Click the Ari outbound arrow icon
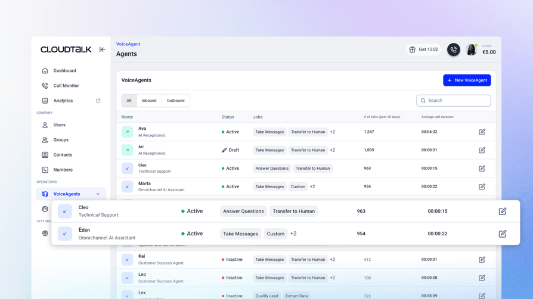This screenshot has height=299, width=533. [x=127, y=150]
